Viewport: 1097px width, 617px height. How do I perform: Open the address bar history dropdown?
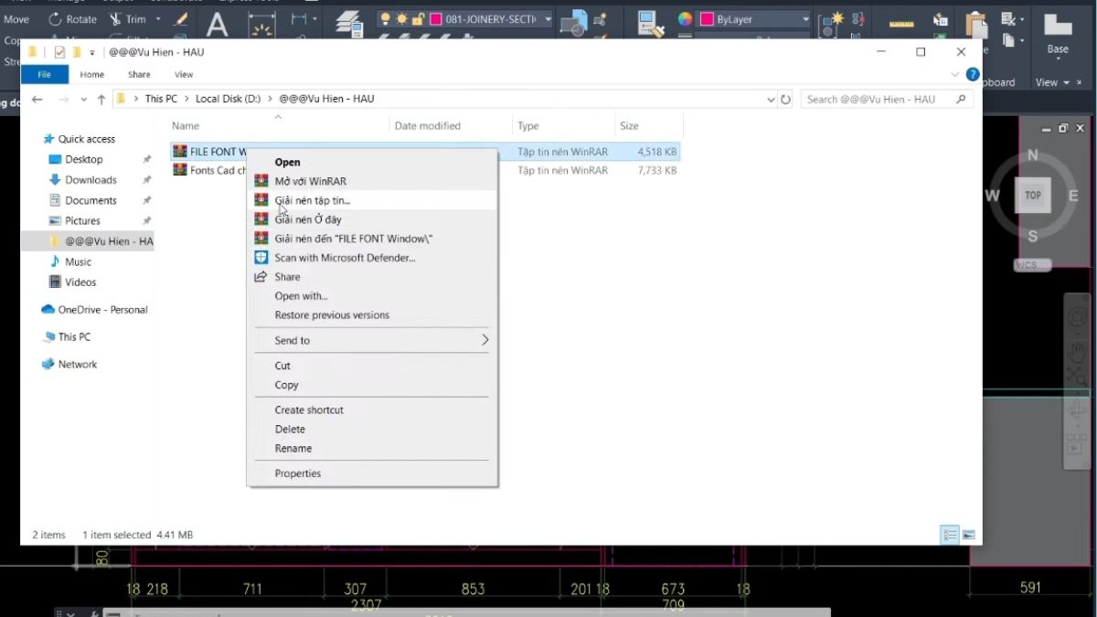pos(770,99)
